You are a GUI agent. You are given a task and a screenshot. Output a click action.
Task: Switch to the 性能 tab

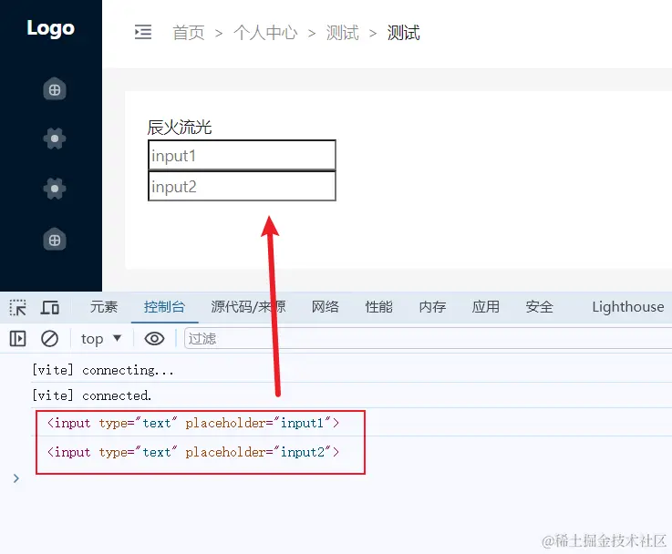click(379, 307)
